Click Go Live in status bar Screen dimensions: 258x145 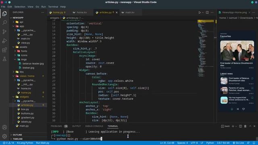tap(238, 143)
